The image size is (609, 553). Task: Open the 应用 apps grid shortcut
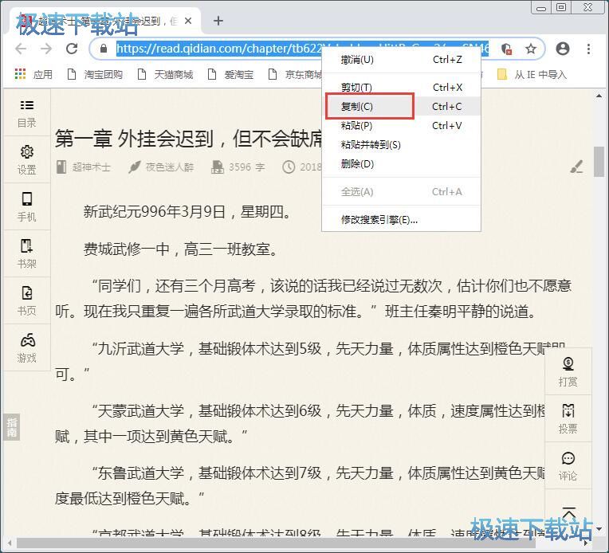tap(33, 74)
